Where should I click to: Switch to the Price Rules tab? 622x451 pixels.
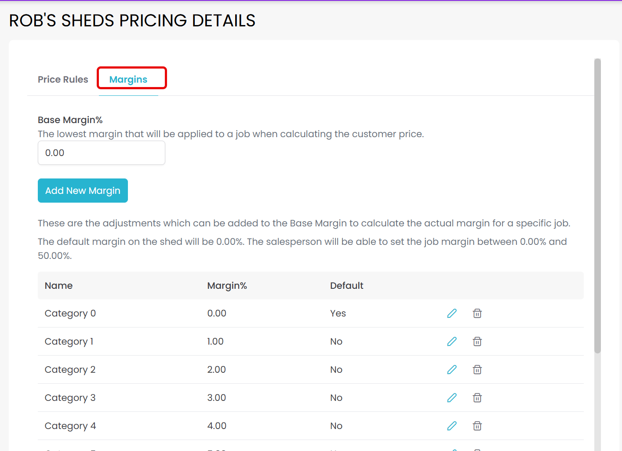click(63, 80)
